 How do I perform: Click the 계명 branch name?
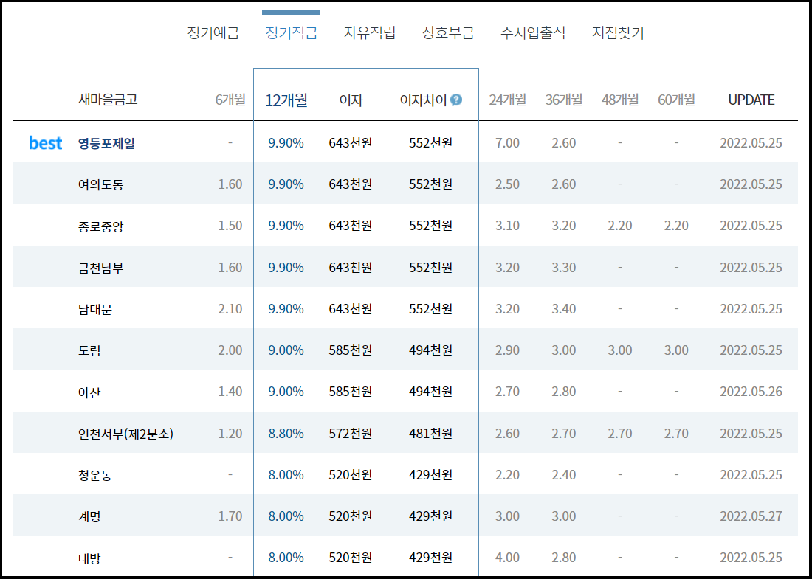[x=89, y=516]
